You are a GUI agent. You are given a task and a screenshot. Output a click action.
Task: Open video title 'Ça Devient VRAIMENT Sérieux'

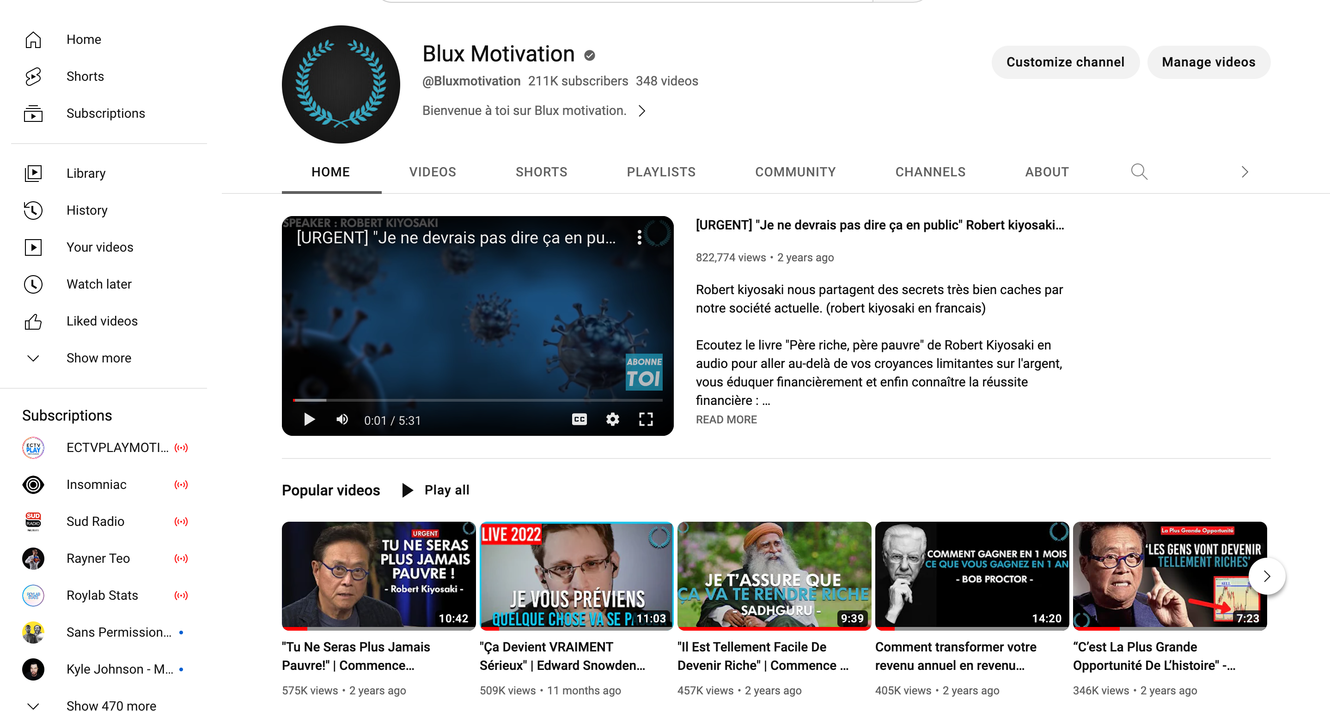[562, 657]
